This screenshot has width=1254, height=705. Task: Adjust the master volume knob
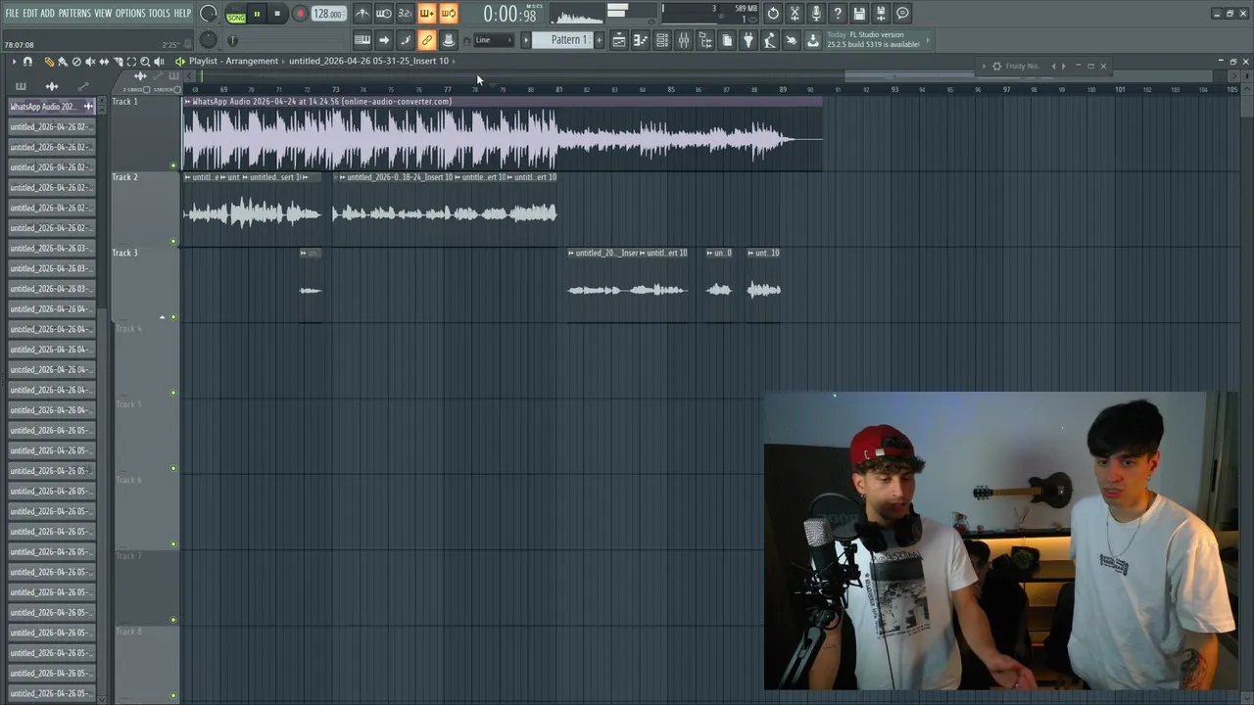pyautogui.click(x=208, y=14)
